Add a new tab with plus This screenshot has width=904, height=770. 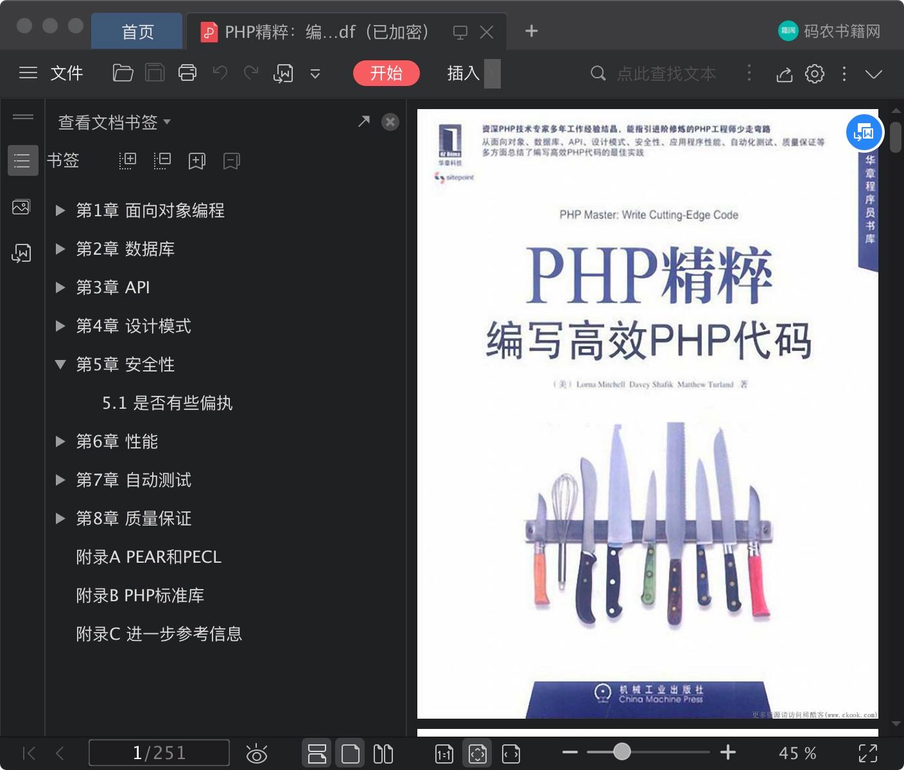pyautogui.click(x=532, y=31)
